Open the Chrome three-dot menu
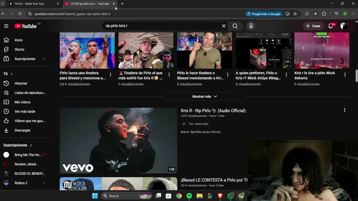Image resolution: width=358 pixels, height=201 pixels. (x=353, y=14)
